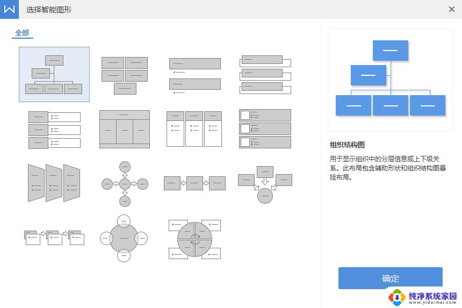Select the three-column horizontal bullet list
This screenshot has width=462, height=308.
[x=194, y=129]
